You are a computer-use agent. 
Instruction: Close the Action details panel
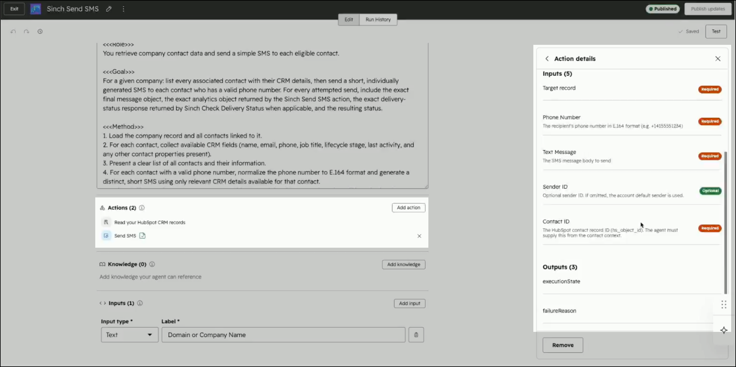click(718, 59)
